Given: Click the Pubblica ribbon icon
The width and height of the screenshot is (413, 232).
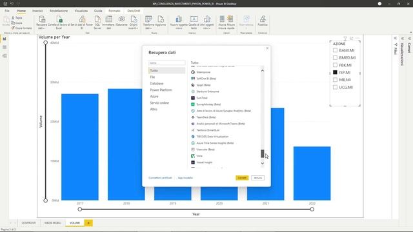Looking at the screenshot, I should tap(263, 19).
